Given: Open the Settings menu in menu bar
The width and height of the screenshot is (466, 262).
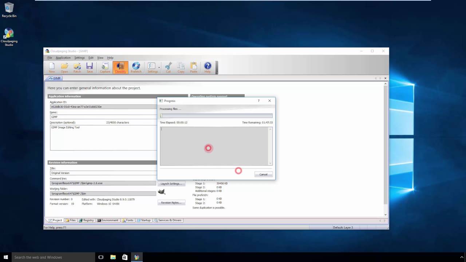Looking at the screenshot, I should click(x=79, y=57).
